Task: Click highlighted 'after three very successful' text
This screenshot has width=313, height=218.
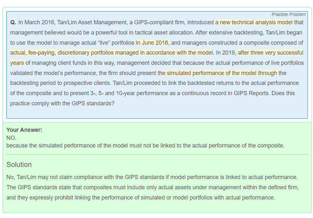Action: click(270, 53)
